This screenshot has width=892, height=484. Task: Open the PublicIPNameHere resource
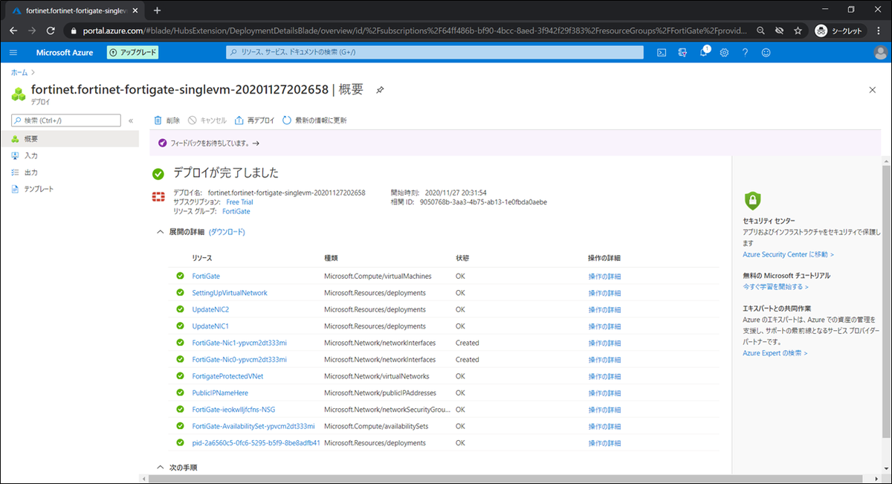tap(220, 393)
